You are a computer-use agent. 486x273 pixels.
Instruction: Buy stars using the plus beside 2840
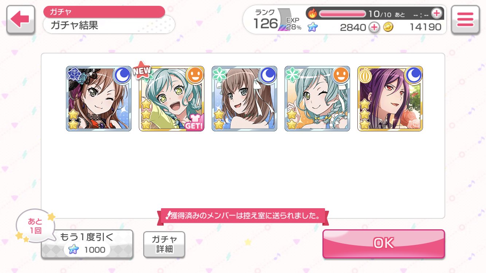(374, 27)
